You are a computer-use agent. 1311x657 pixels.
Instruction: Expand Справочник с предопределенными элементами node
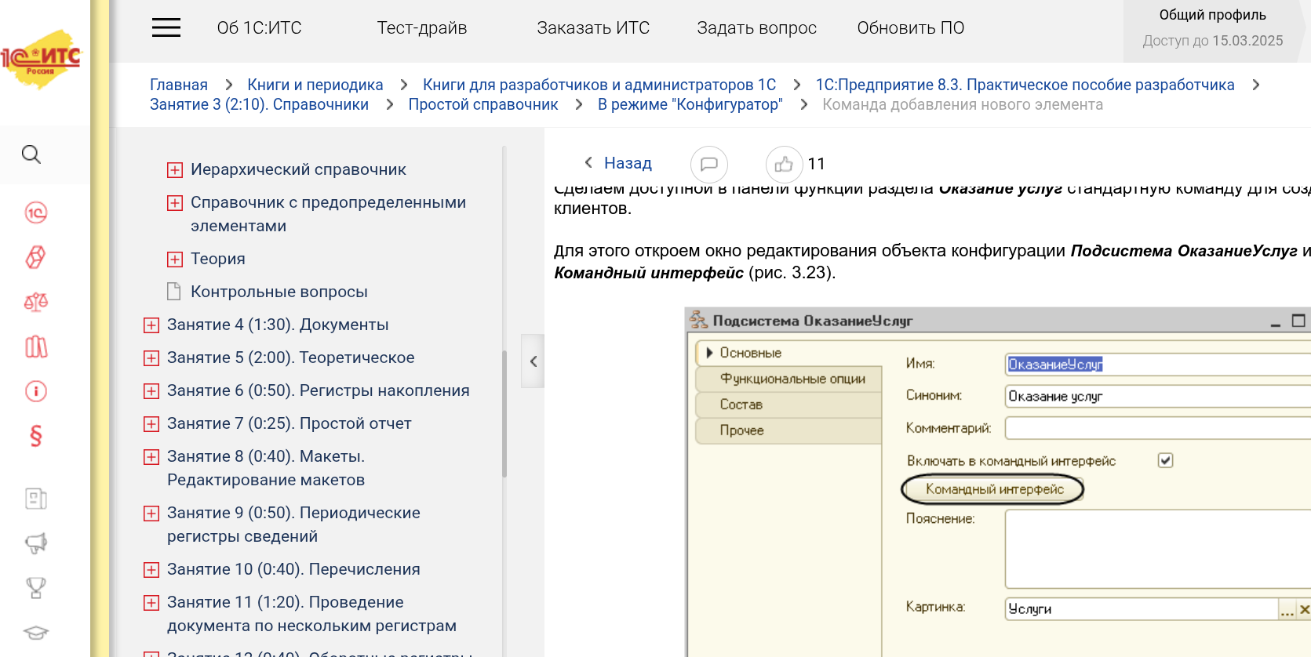[x=175, y=203]
